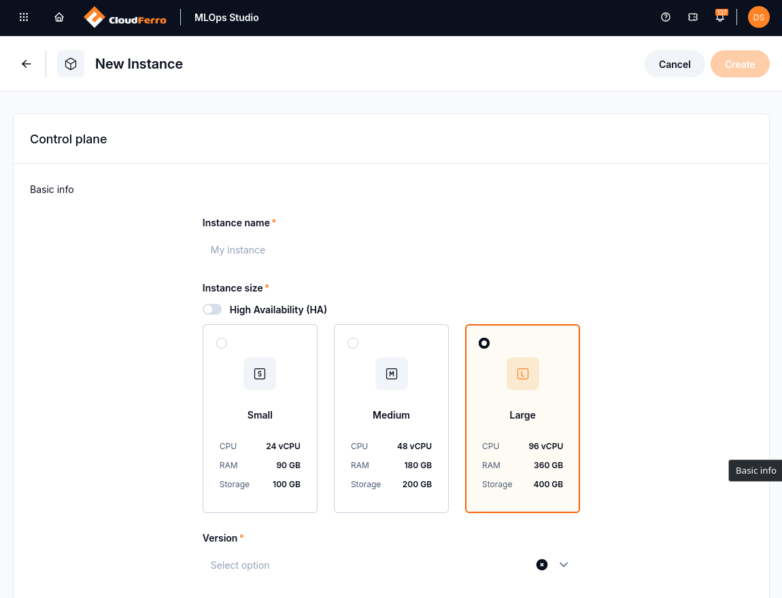This screenshot has height=598, width=782.
Task: Click the New Instance page title
Action: (x=139, y=64)
